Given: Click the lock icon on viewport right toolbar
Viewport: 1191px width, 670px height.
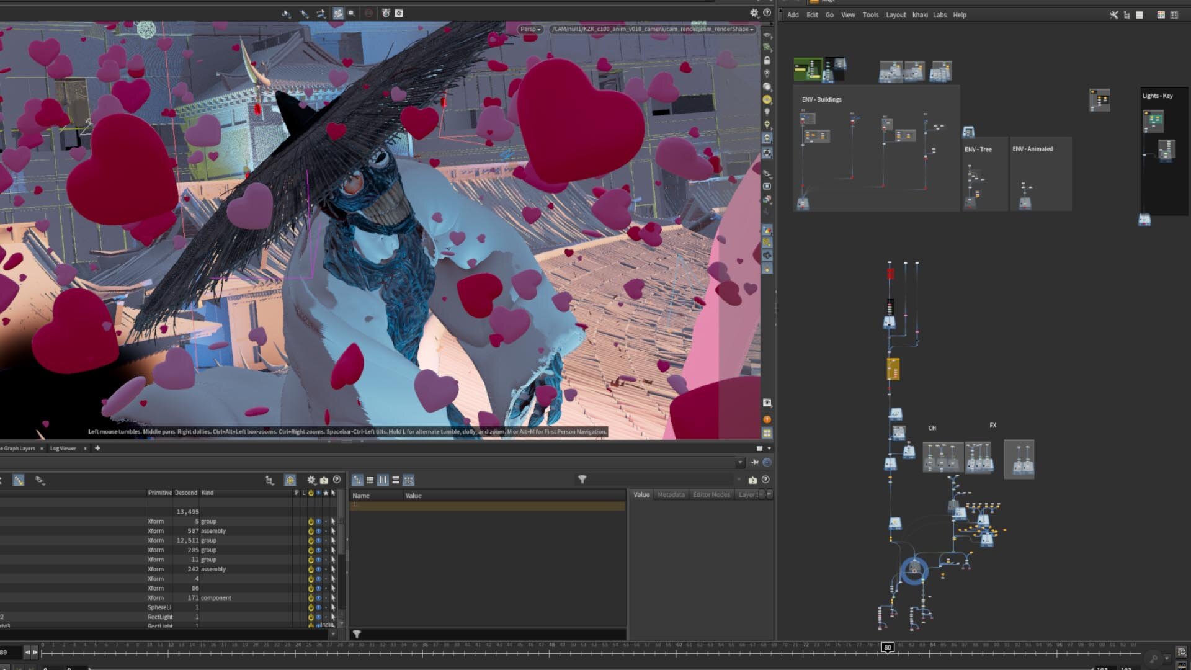Looking at the screenshot, I should click(x=767, y=61).
